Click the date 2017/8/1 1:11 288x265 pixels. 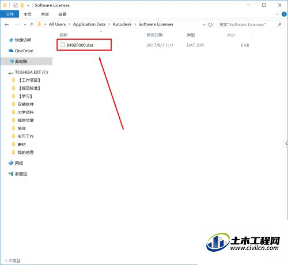tap(160, 45)
